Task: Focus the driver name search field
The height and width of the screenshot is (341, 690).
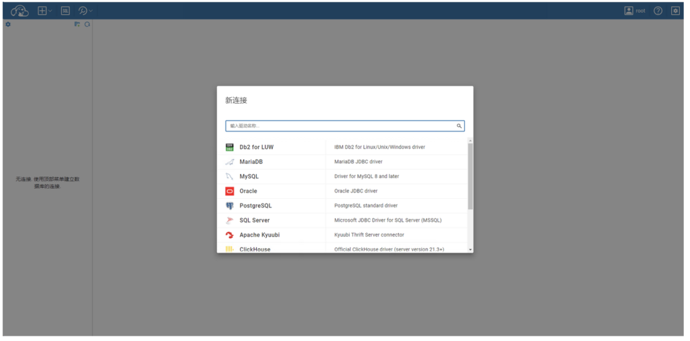Action: coord(345,126)
